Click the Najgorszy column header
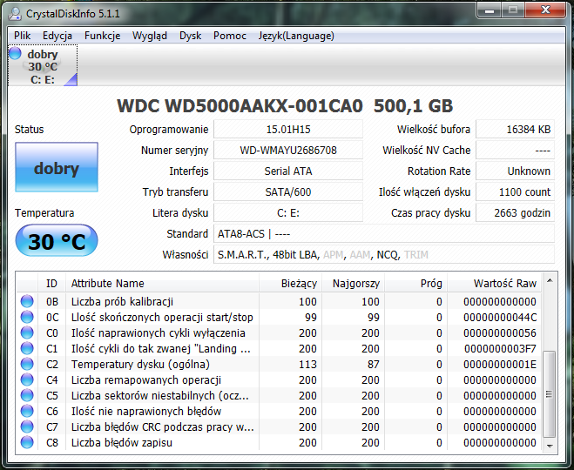Viewport: 574px width, 470px height. (353, 284)
